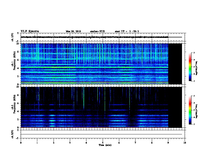The height and width of the screenshot is (160, 208).
Task: Click ch.2 bright vertical spike near minute 3.85
Action: [x=84, y=98]
